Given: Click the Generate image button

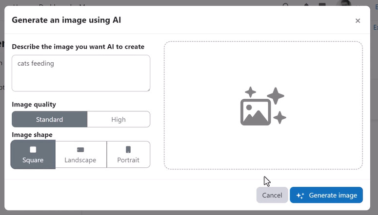Looking at the screenshot, I should 326,195.
